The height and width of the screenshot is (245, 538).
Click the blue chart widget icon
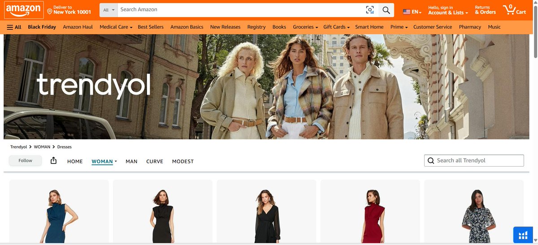pyautogui.click(x=523, y=235)
